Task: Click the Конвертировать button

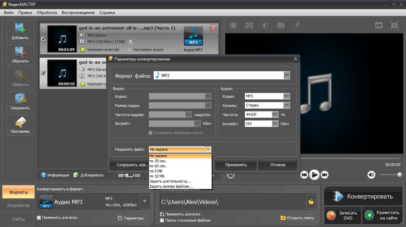Action: pos(363,196)
